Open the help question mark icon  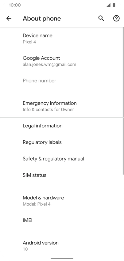116,18
